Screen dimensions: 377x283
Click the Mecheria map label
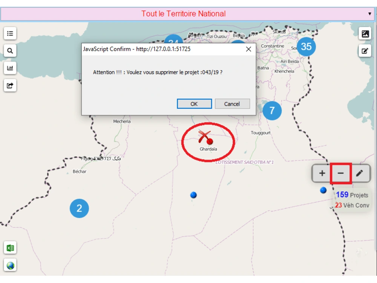[122, 122]
